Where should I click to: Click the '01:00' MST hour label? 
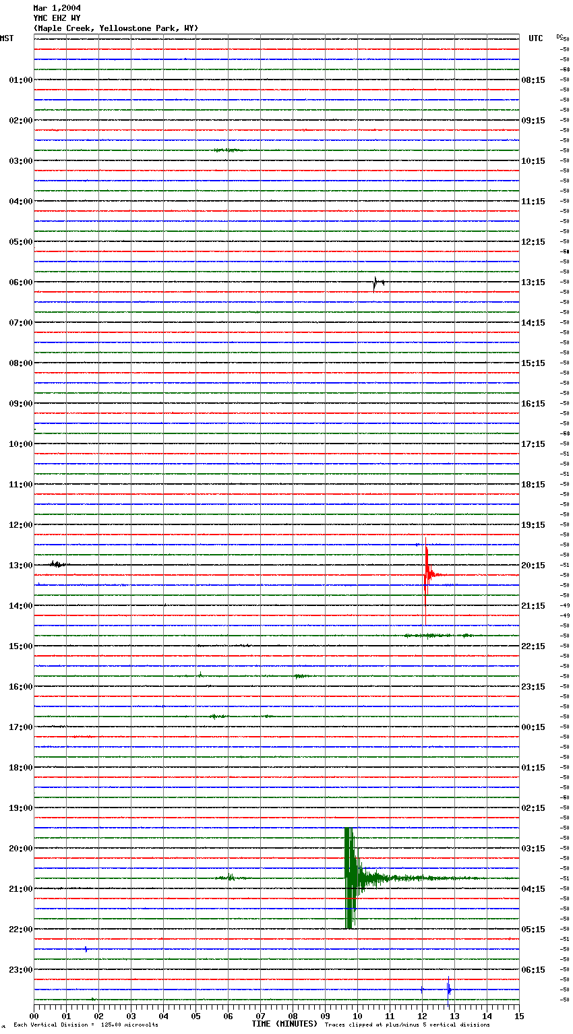(x=21, y=80)
